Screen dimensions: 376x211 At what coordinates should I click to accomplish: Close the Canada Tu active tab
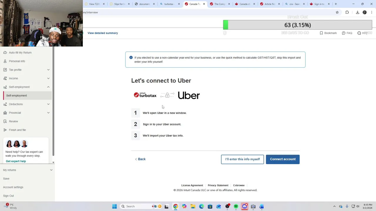(204, 4)
